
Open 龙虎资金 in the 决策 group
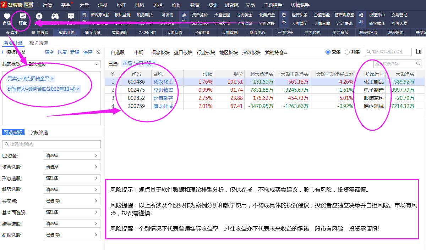(x=245, y=15)
